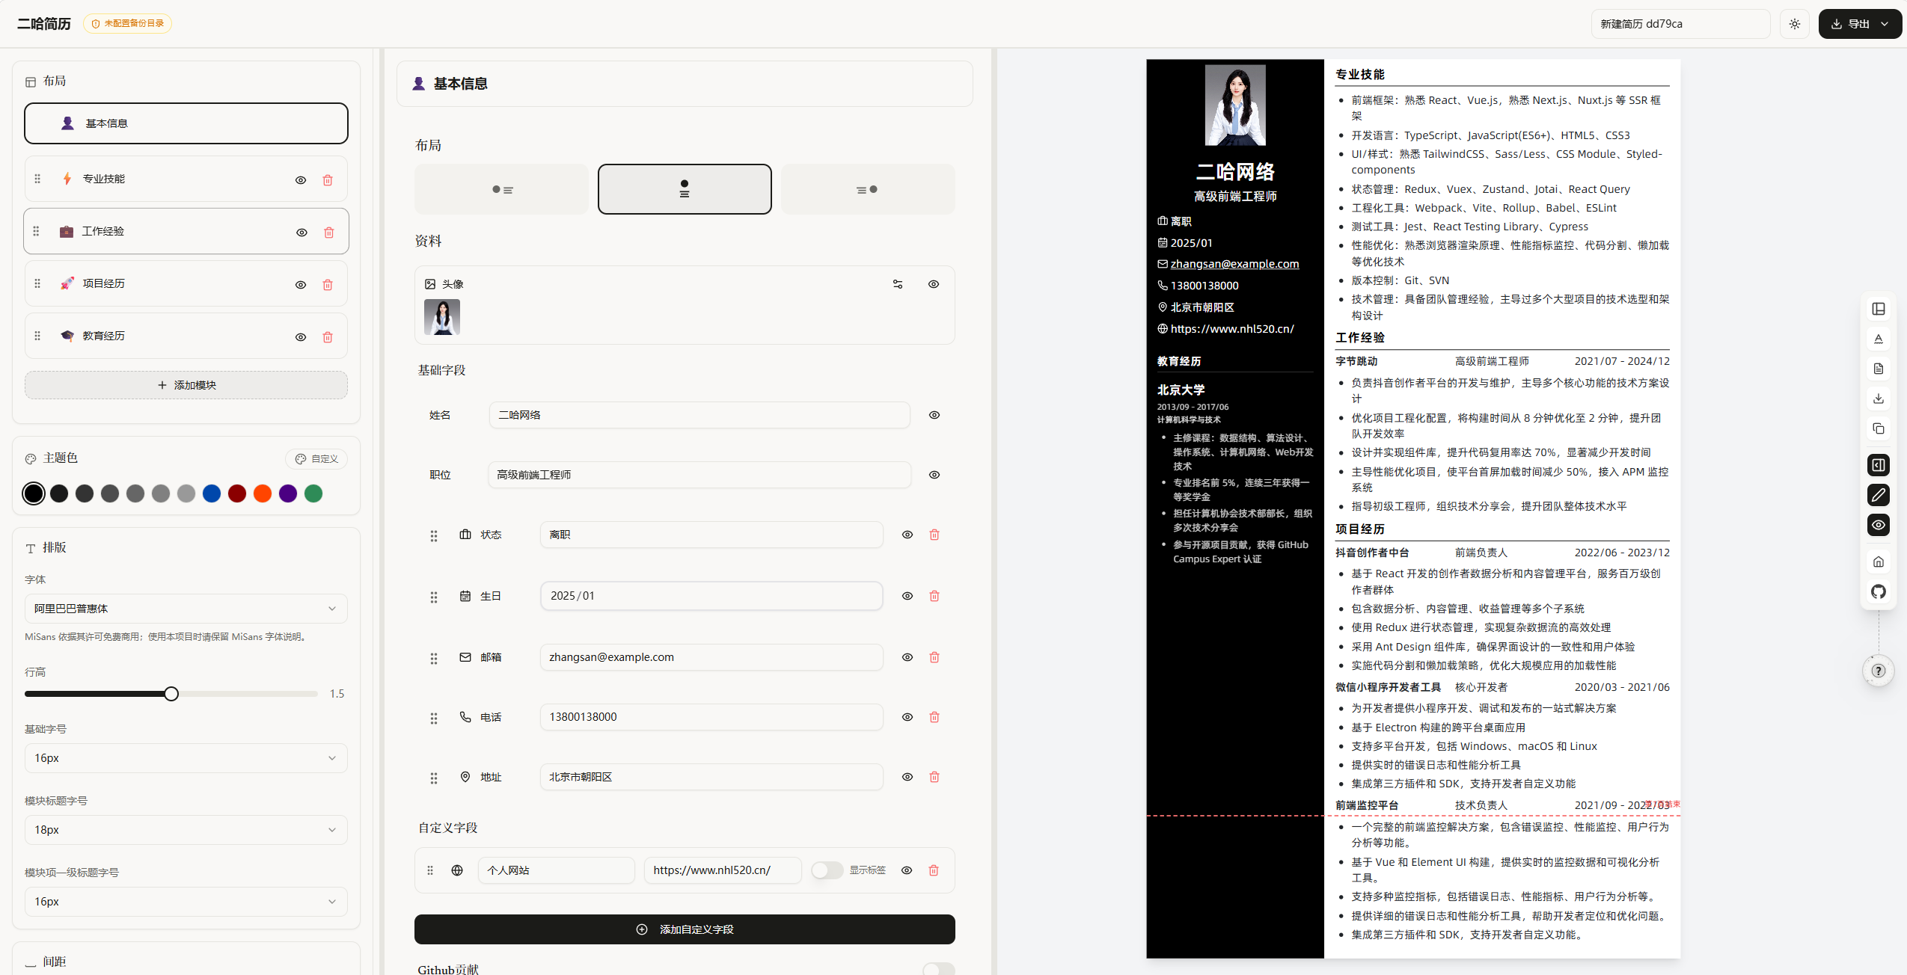Hide the 专业技能 module
This screenshot has width=1907, height=975.
[x=301, y=179]
